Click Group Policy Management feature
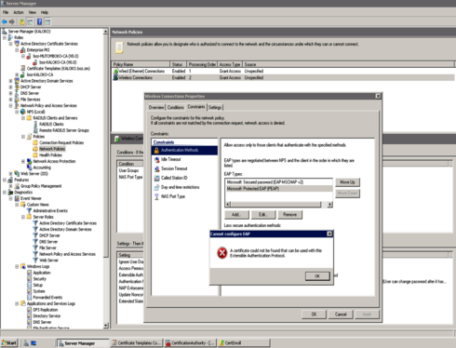 41,186
